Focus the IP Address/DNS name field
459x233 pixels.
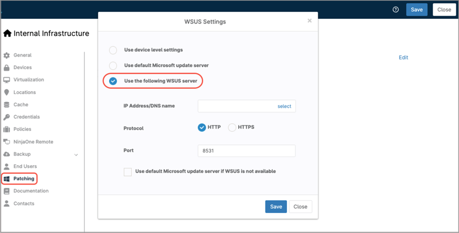tap(247, 106)
